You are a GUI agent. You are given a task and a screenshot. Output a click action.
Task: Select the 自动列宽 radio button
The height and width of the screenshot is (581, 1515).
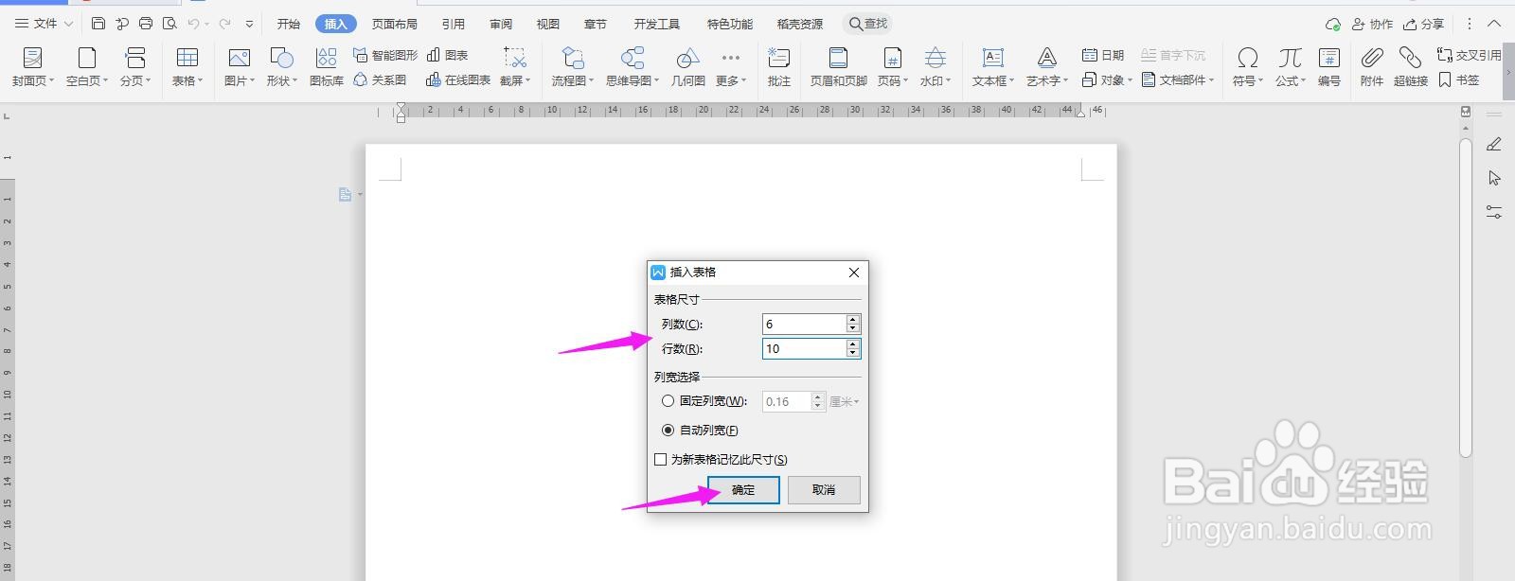point(668,430)
